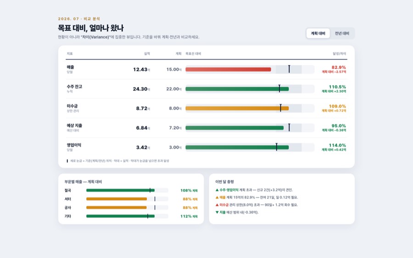Image resolution: width=413 pixels, height=258 pixels.
Task: Click the 3.00 plan value
Action: point(175,147)
